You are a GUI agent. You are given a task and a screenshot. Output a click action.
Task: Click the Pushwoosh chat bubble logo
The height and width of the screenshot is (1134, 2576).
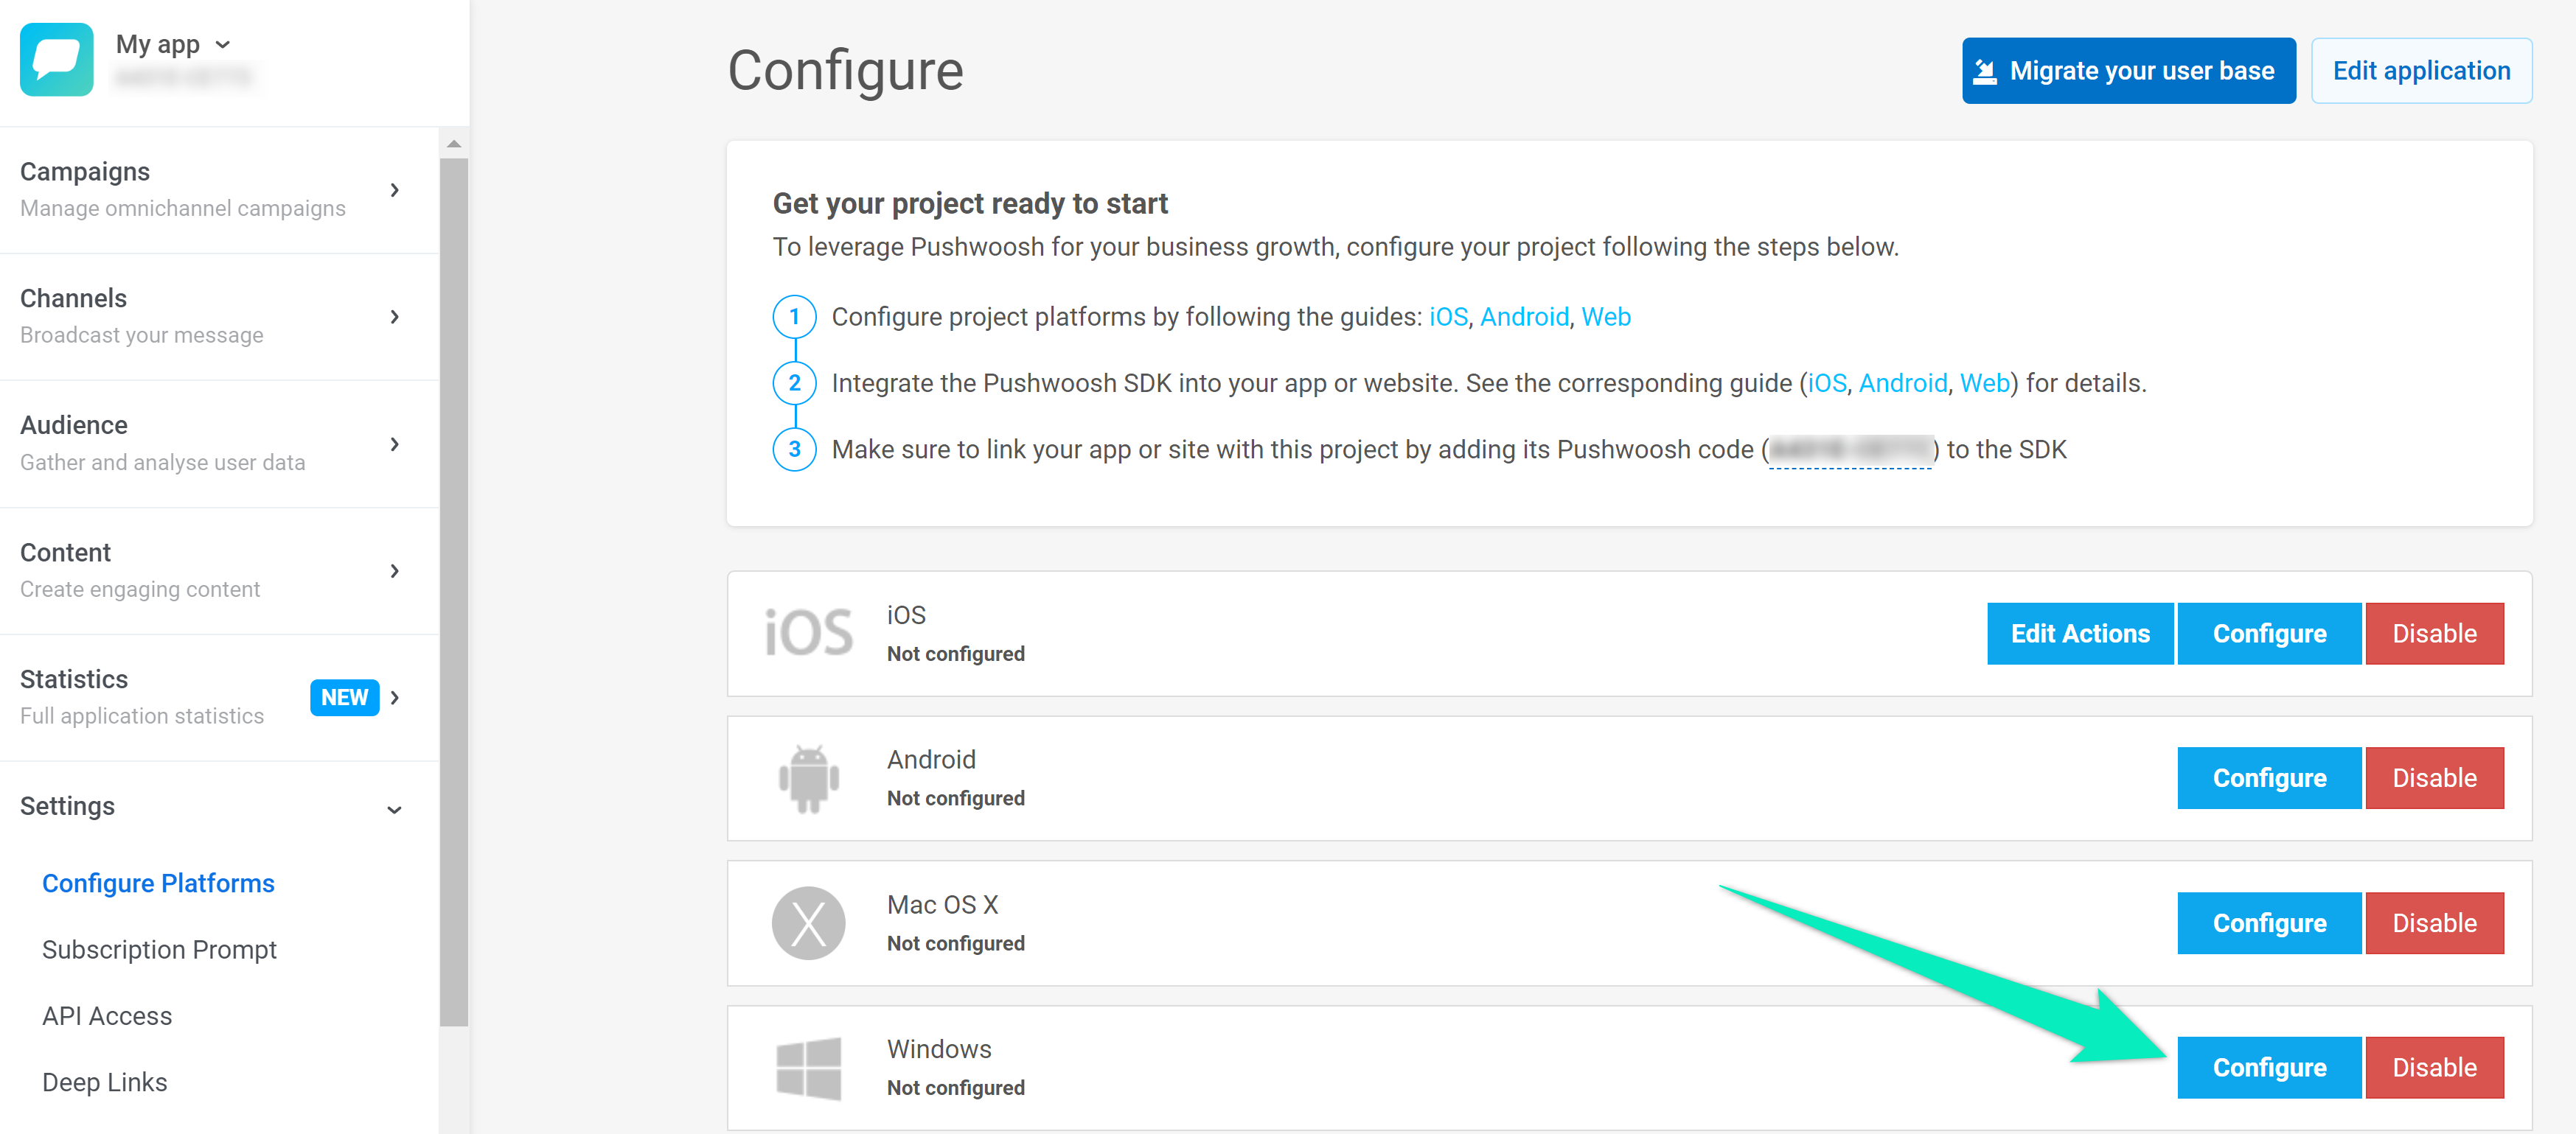(x=56, y=60)
